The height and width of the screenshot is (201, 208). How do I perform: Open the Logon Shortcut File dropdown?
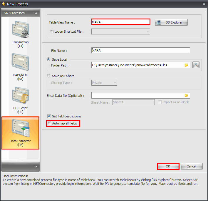pos(148,31)
